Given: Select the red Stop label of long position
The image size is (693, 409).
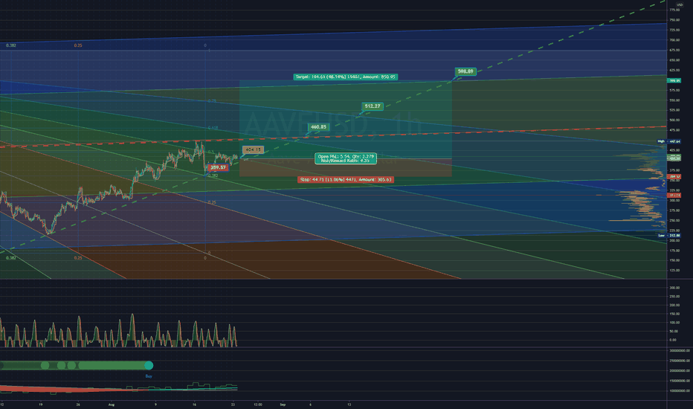Looking at the screenshot, I should [346, 179].
